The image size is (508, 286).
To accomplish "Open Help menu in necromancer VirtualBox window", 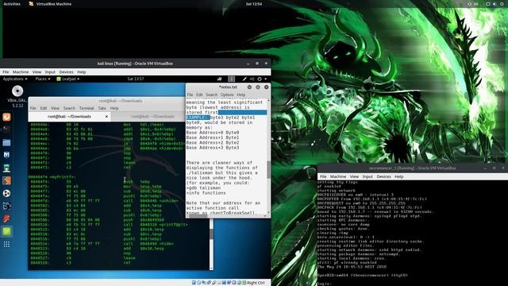I will (x=398, y=176).
